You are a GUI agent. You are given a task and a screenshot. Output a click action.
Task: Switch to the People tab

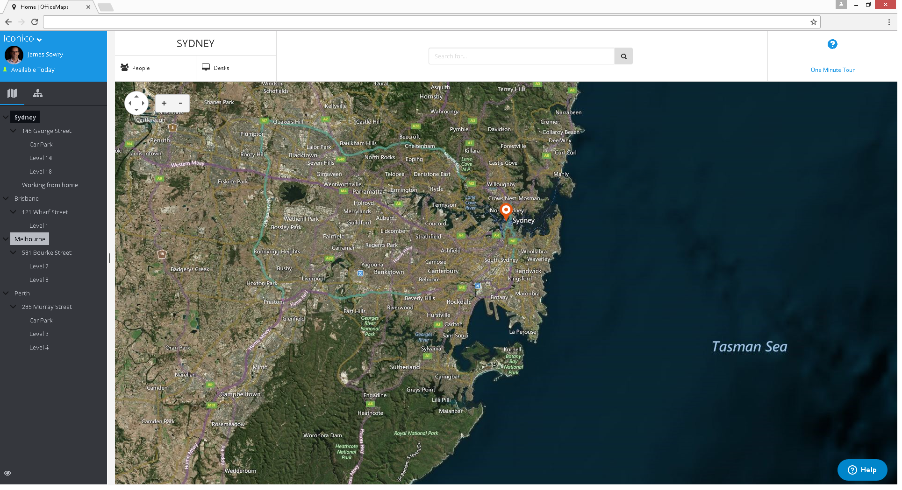pyautogui.click(x=135, y=68)
